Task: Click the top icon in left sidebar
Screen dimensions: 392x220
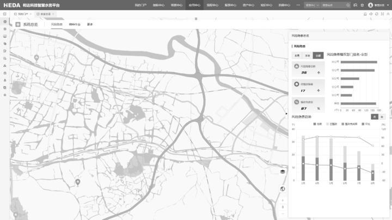Action: [x=5, y=22]
